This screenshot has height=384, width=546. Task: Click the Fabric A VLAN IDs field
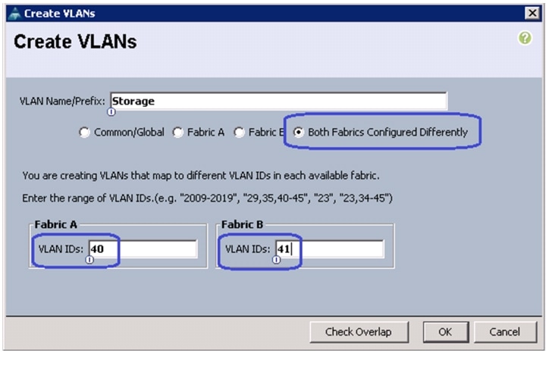(x=143, y=249)
